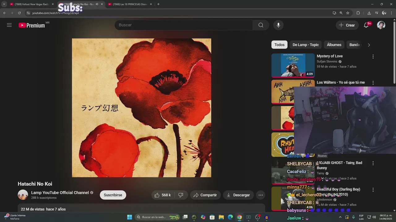
Task: Show hidden system tray icons chevron
Action: point(340,217)
